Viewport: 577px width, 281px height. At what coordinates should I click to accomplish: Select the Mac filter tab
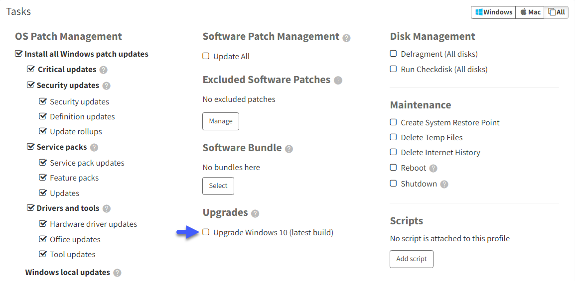pos(530,12)
